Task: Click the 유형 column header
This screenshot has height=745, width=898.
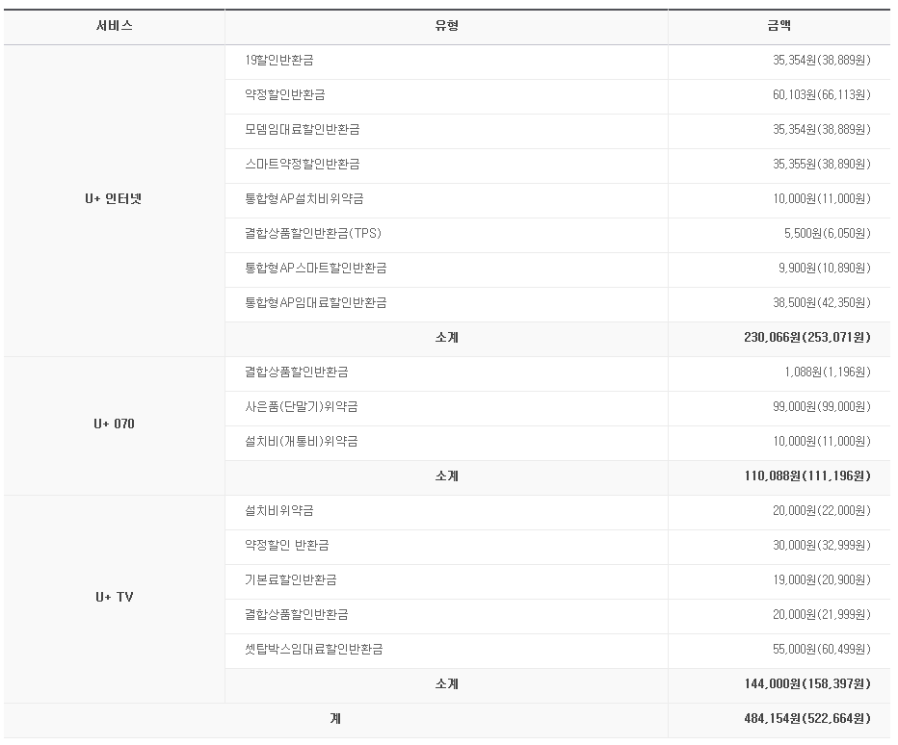Action: [446, 26]
